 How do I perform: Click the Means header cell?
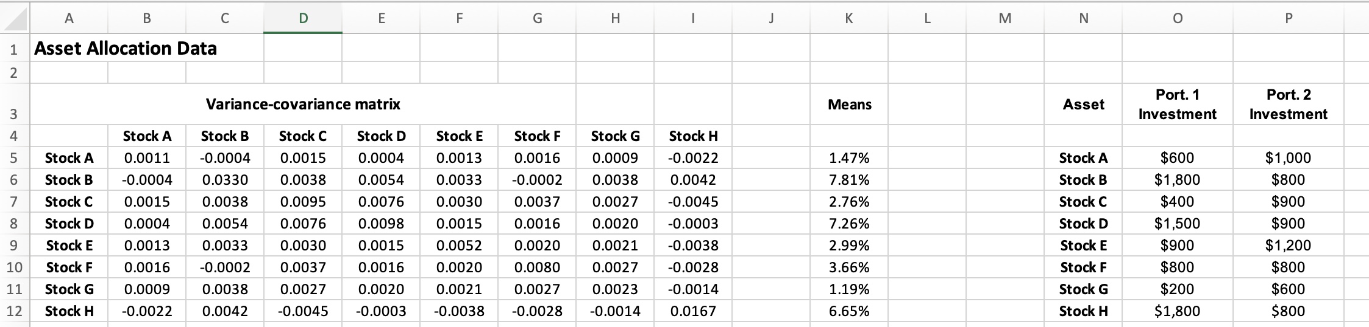pos(849,105)
